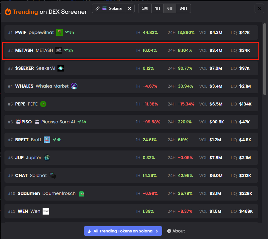Click the orange Trending flame icon
Image resolution: width=268 pixels, height=239 pixels.
[x=8, y=12]
